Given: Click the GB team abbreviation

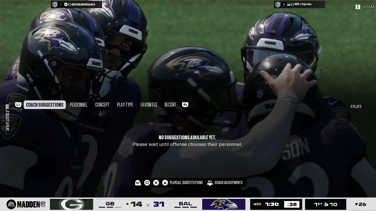Looking at the screenshot, I should point(110,204).
